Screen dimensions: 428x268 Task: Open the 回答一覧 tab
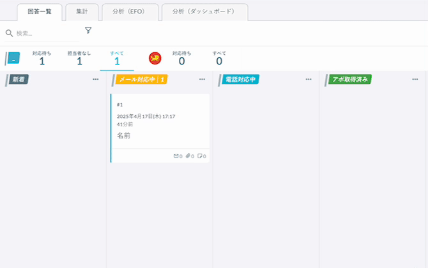[40, 12]
